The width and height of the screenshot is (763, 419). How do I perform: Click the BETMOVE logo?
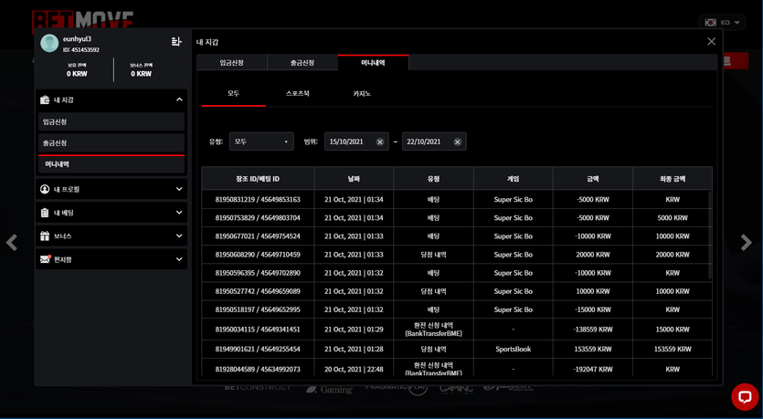pos(83,20)
